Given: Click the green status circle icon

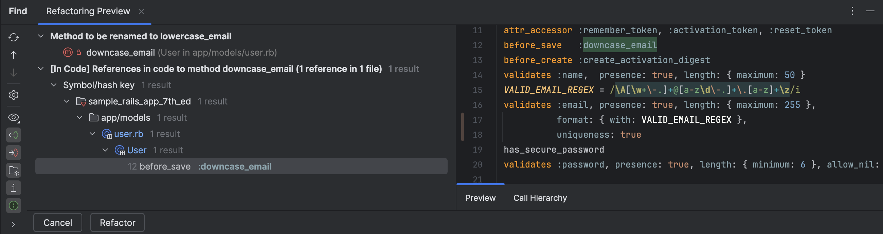Looking at the screenshot, I should [14, 206].
